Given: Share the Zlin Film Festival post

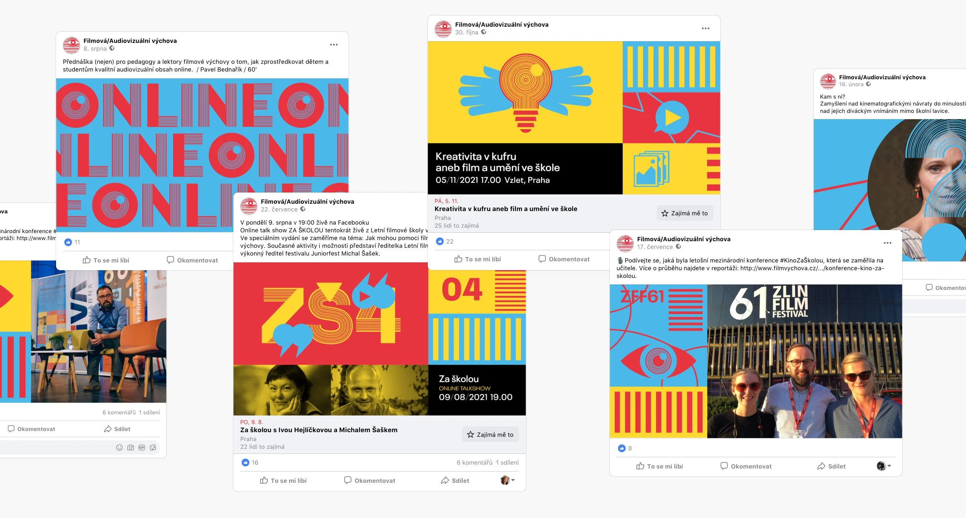Looking at the screenshot, I should [831, 466].
